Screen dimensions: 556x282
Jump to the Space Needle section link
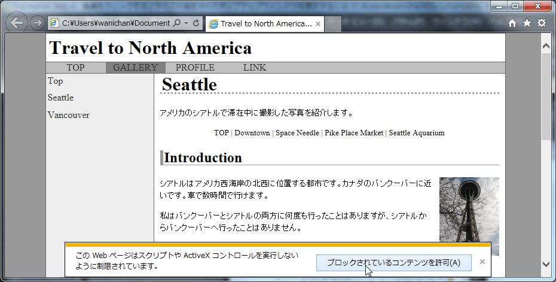tap(297, 133)
